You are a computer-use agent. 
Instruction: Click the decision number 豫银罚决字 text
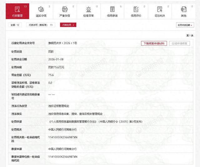tap(62, 43)
